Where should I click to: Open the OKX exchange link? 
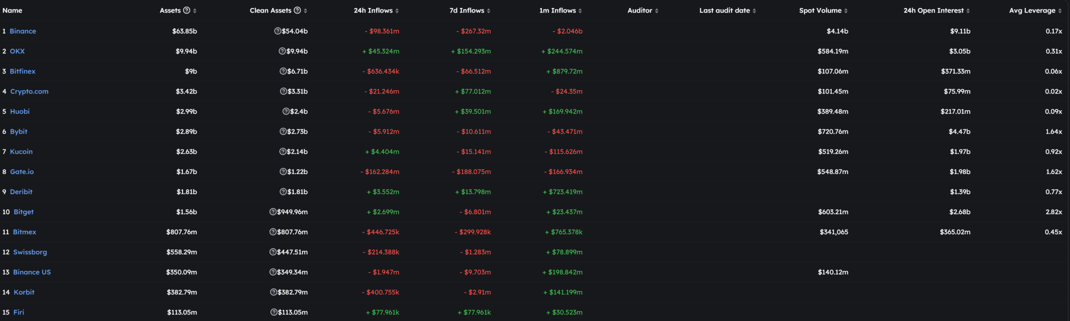[17, 51]
